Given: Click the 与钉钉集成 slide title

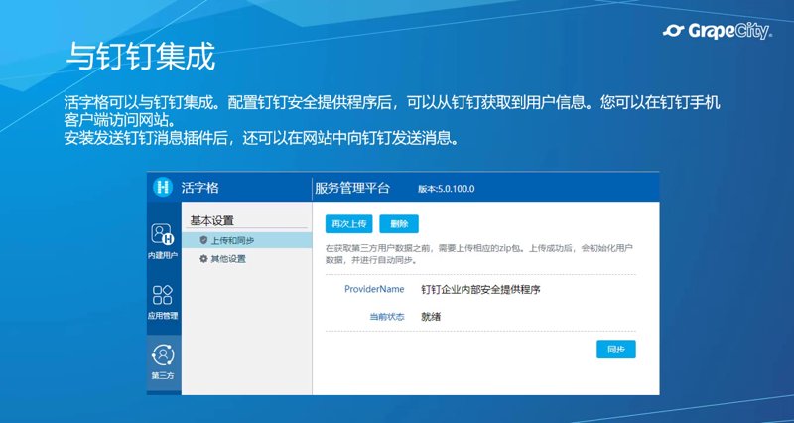Looking at the screenshot, I should coord(141,57).
